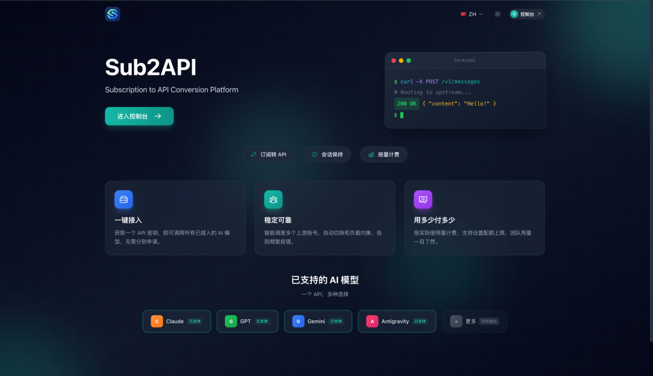Click the swap arrows icon in 订阅转 API
The height and width of the screenshot is (376, 653).
tap(253, 155)
